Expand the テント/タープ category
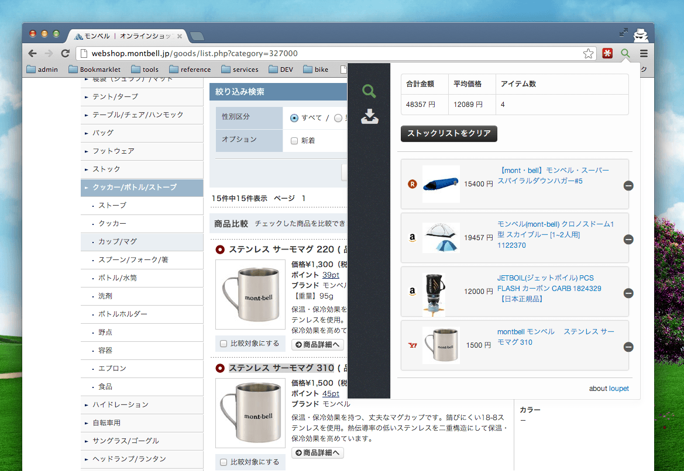 [142, 97]
